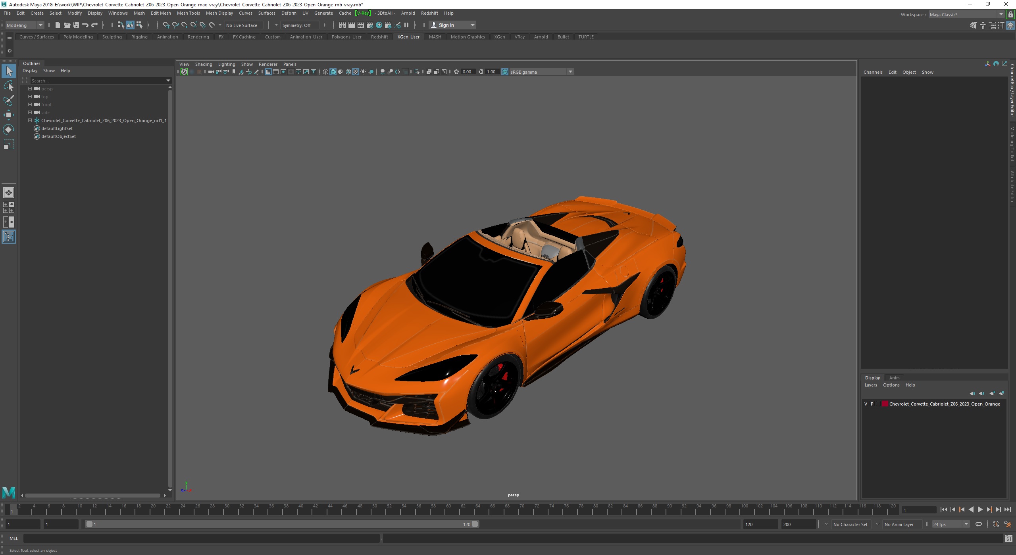Toggle film gate display

click(276, 72)
